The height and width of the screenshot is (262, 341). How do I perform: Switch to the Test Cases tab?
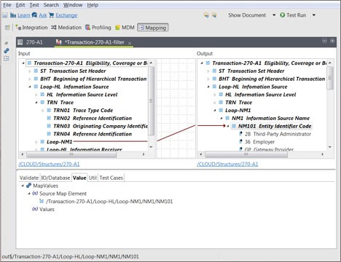pyautogui.click(x=111, y=178)
